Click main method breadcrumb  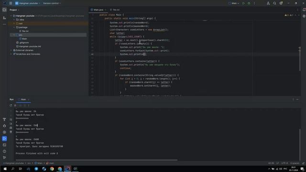click(x=50, y=163)
